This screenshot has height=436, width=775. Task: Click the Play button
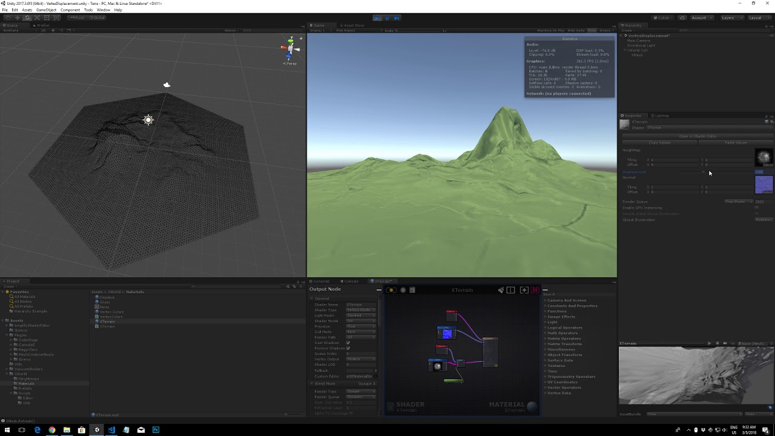coord(377,18)
